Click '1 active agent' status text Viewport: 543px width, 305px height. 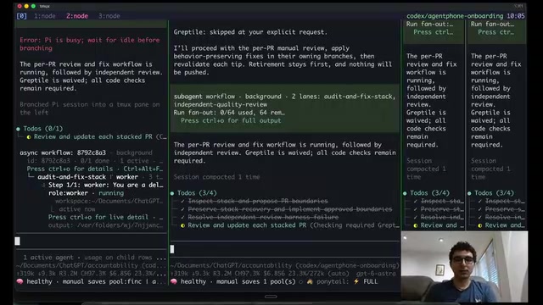(48, 258)
